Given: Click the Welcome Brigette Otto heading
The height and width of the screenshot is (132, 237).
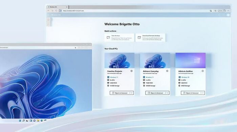Looking at the screenshot, I should [x=122, y=24].
